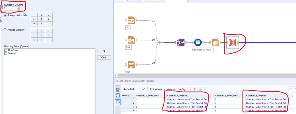This screenshot has height=114, width=296.
Task: Click output anchor of the Part tool
Action: [x=136, y=40]
